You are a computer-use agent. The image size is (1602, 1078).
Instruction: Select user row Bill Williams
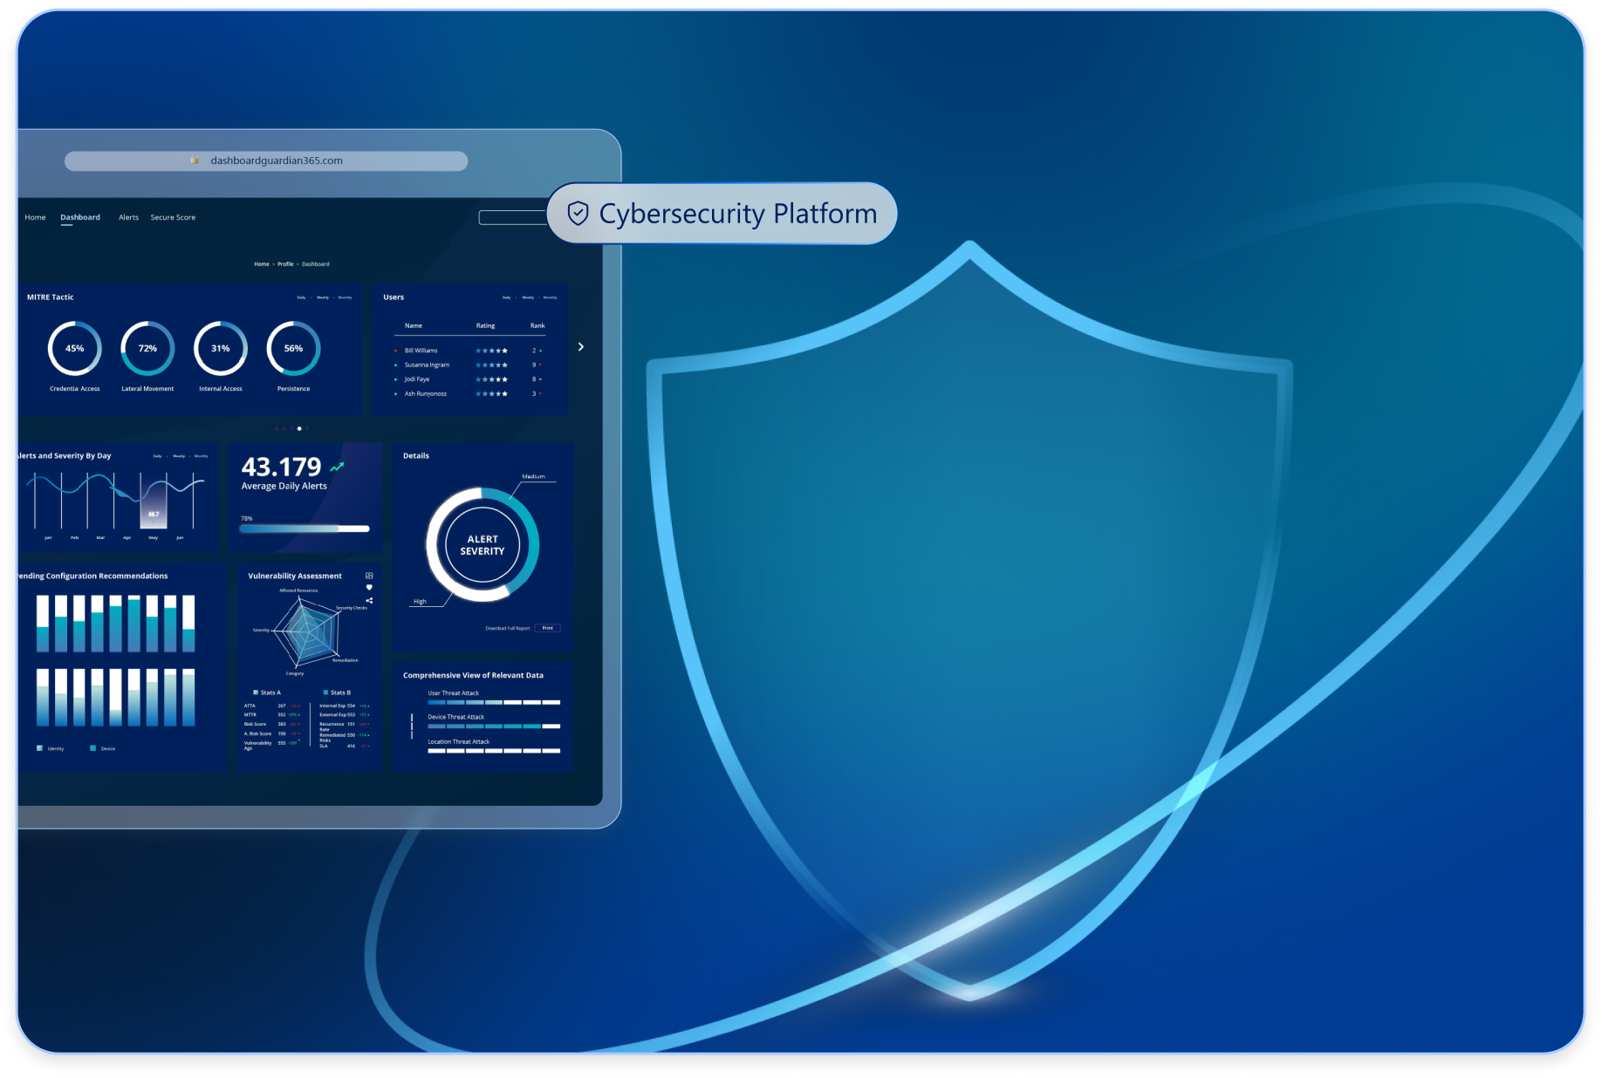point(469,351)
